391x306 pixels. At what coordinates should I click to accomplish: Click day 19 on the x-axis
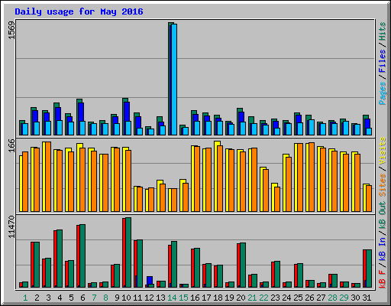229,298
